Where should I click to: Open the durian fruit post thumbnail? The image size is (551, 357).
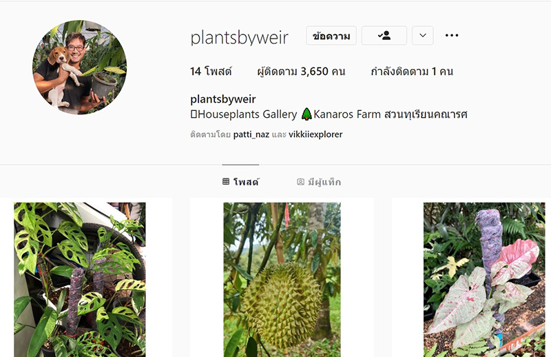click(x=282, y=280)
